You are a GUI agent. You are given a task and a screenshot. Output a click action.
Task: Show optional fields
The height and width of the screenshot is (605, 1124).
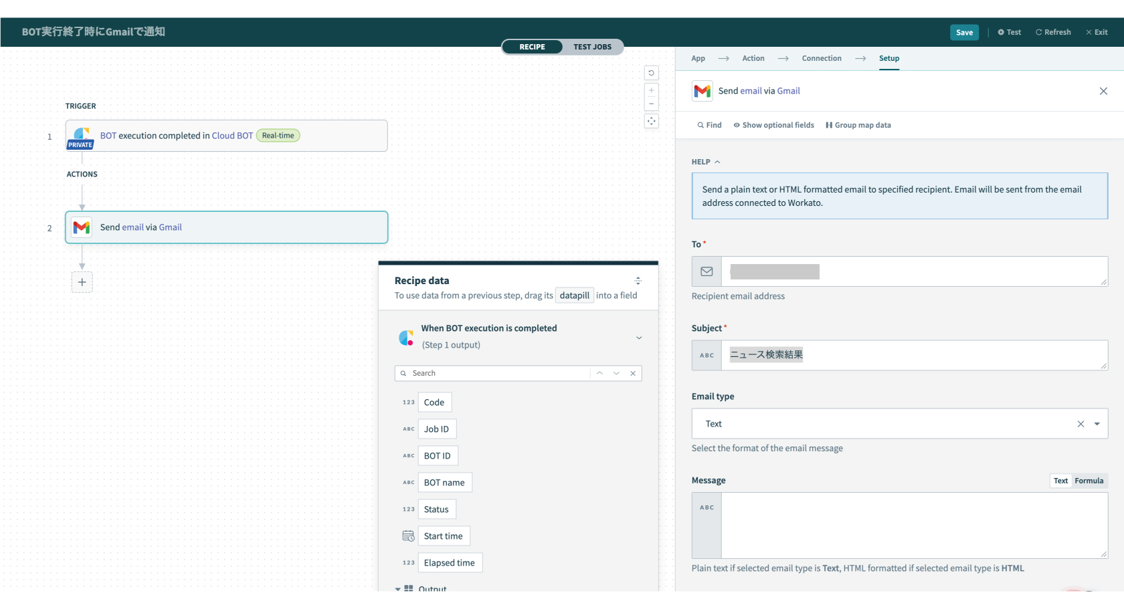pos(774,125)
